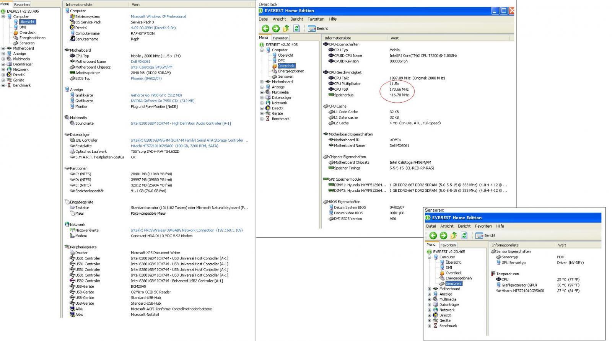The image size is (612, 341).
Task: Switch to Favoriten tab in Overclock window
Action: 280,38
